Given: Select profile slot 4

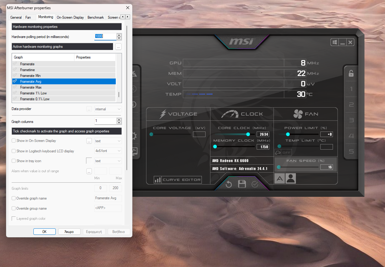Looking at the screenshot, I should (x=351, y=136).
